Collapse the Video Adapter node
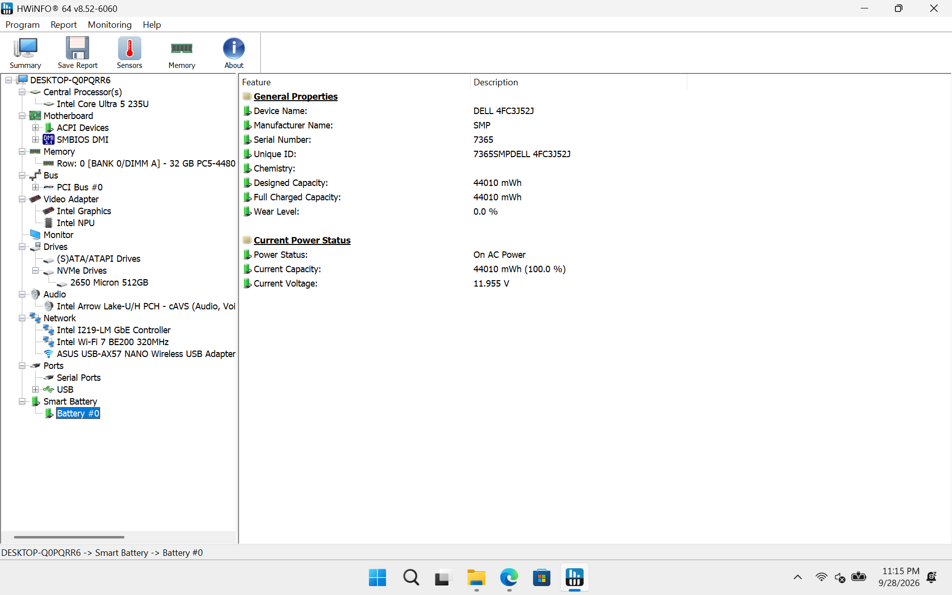Viewport: 952px width, 595px height. [22, 199]
